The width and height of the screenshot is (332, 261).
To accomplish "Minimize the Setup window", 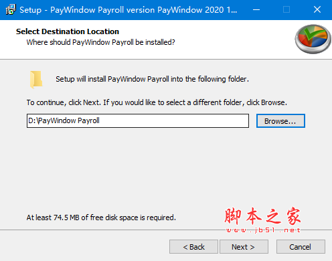I will (x=256, y=9).
